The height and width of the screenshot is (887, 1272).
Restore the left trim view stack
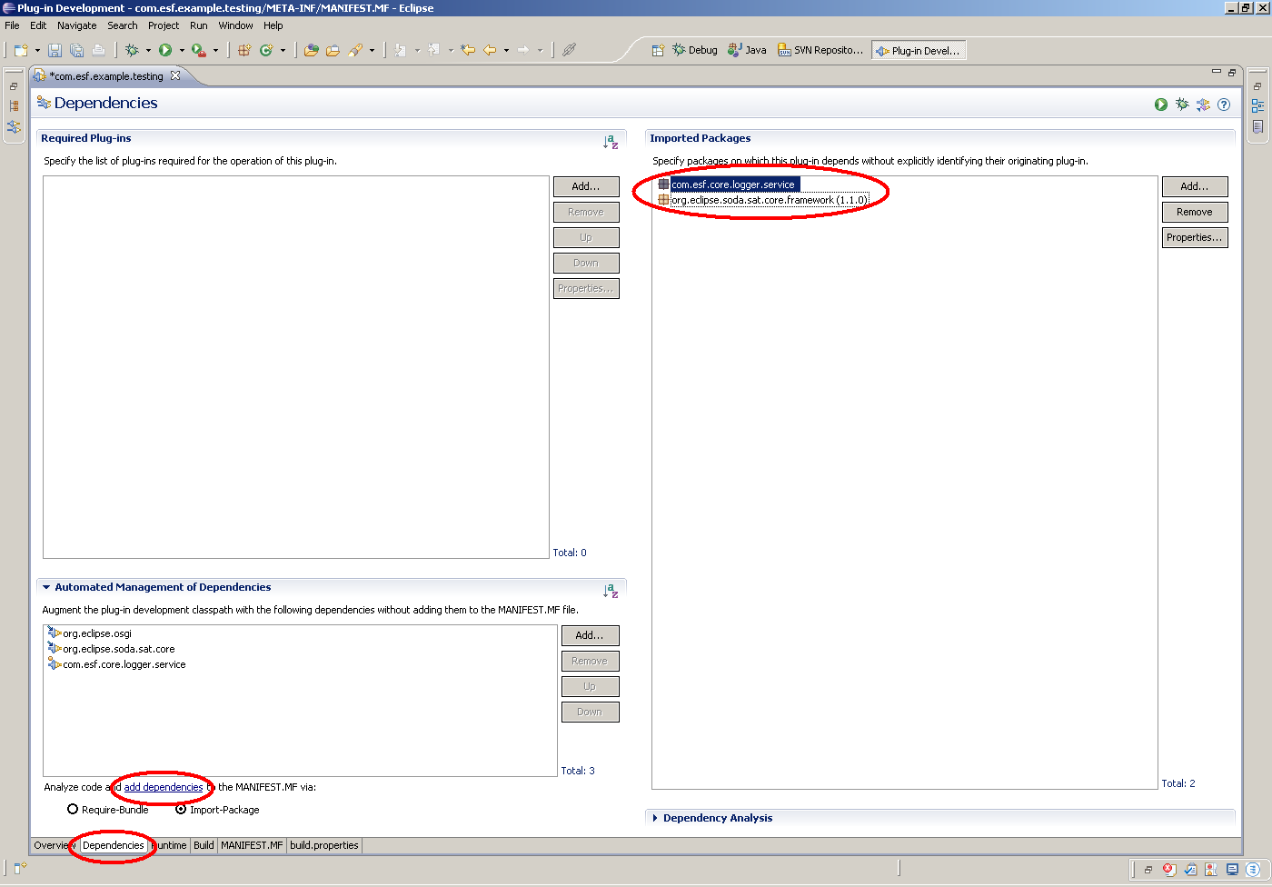pyautogui.click(x=14, y=86)
